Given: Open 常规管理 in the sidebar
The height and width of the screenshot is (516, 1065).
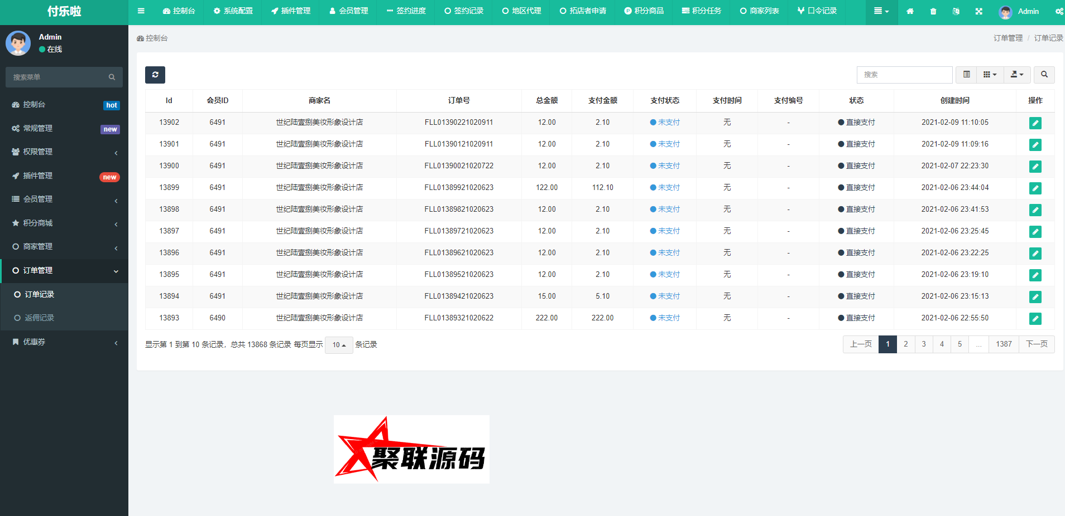Looking at the screenshot, I should (x=64, y=129).
